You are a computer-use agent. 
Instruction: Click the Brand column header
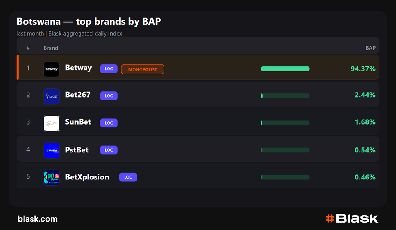click(x=51, y=48)
